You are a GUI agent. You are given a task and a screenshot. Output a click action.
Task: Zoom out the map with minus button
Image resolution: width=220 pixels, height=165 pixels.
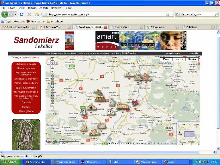(x=52, y=105)
